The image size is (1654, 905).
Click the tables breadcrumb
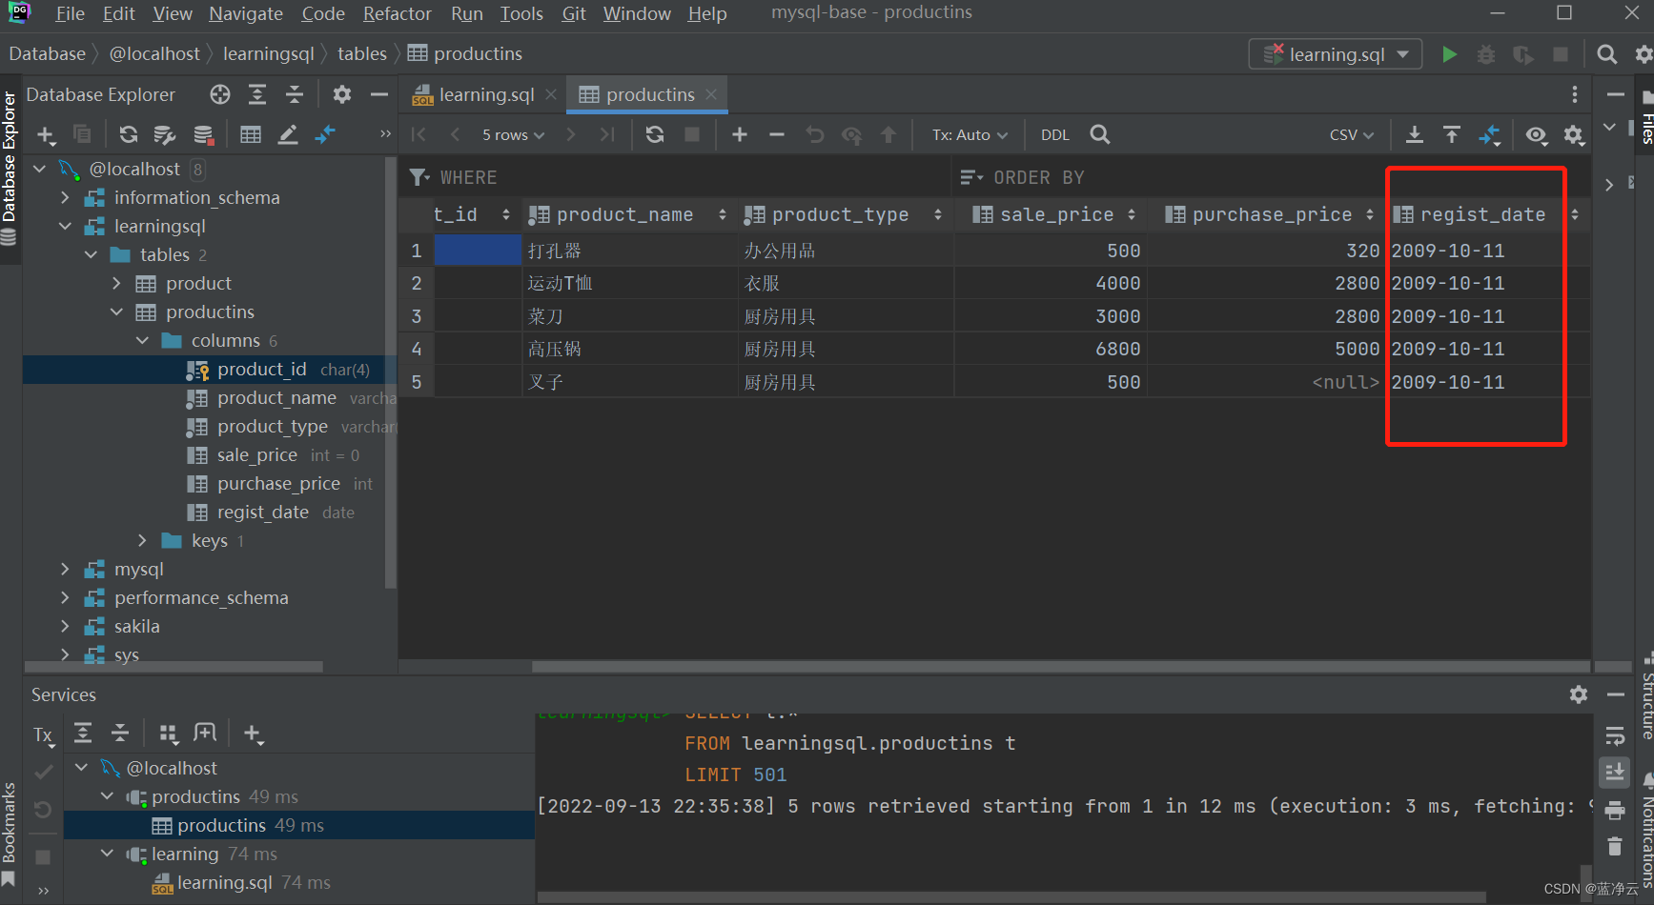(362, 54)
